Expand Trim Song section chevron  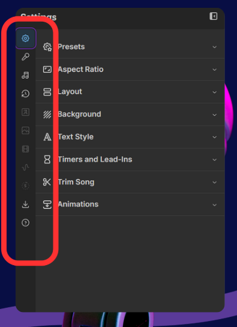point(215,182)
